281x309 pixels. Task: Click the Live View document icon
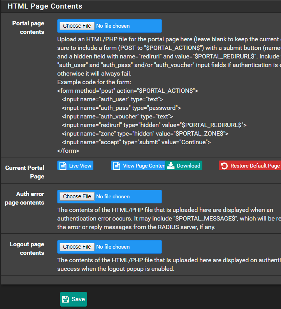(63, 166)
